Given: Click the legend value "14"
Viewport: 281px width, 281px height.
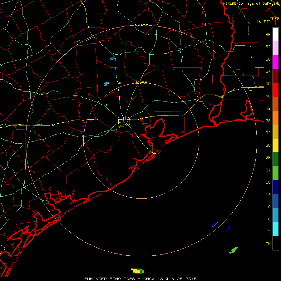Looking at the screenshot, I should tap(268, 195).
